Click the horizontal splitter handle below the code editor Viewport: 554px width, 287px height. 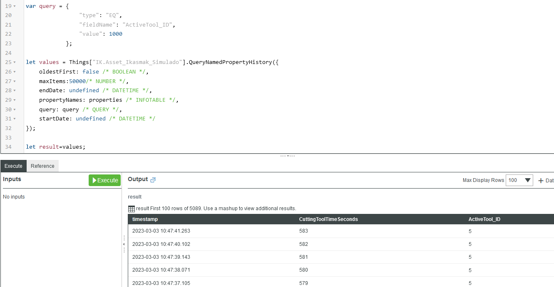[x=287, y=156]
